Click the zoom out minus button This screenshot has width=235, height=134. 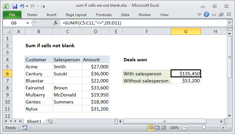pos(184,128)
